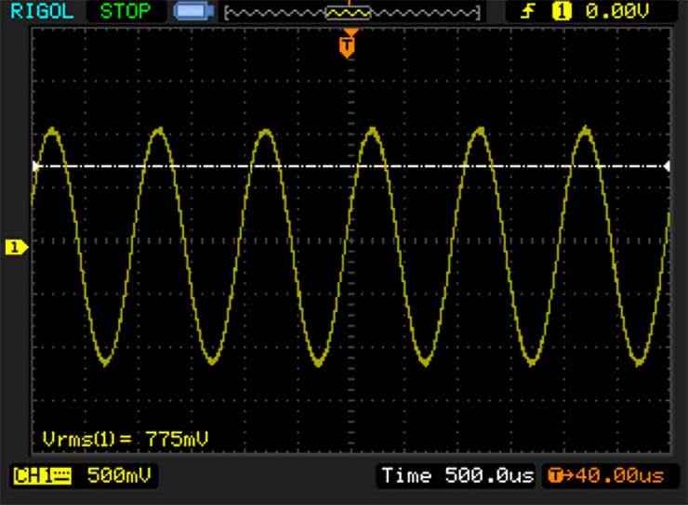Select the Vrms(1) = 775mV measurement readout
The image size is (688, 505).
coord(130,437)
